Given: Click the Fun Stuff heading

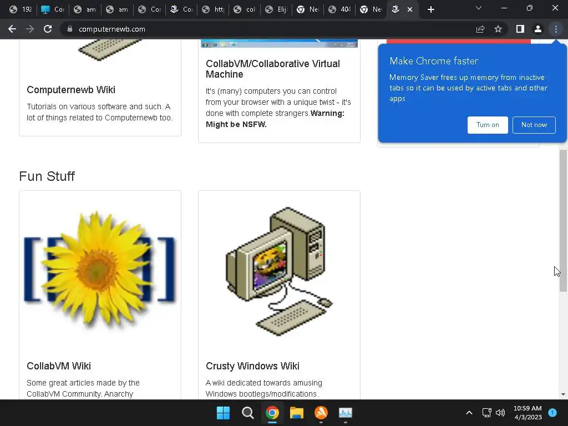Looking at the screenshot, I should click(47, 176).
